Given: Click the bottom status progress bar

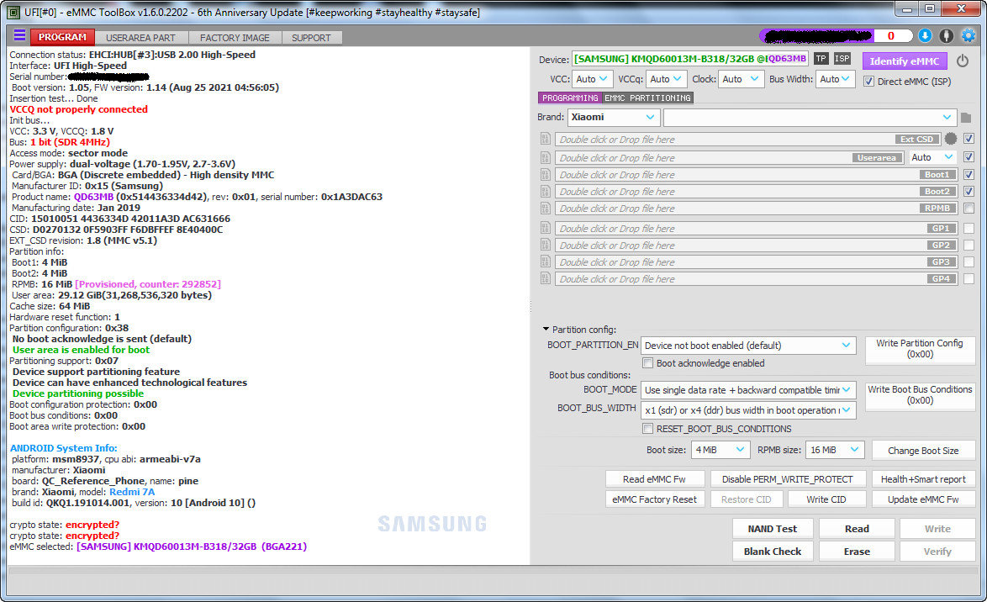Looking at the screenshot, I should pyautogui.click(x=493, y=571).
